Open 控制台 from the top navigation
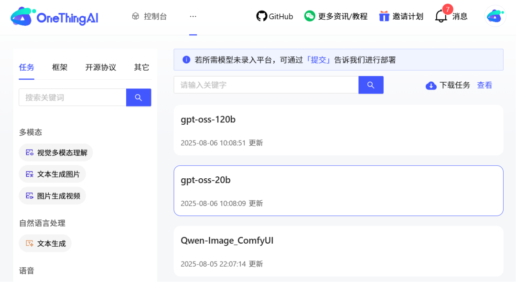The width and height of the screenshot is (516, 282). (x=150, y=16)
